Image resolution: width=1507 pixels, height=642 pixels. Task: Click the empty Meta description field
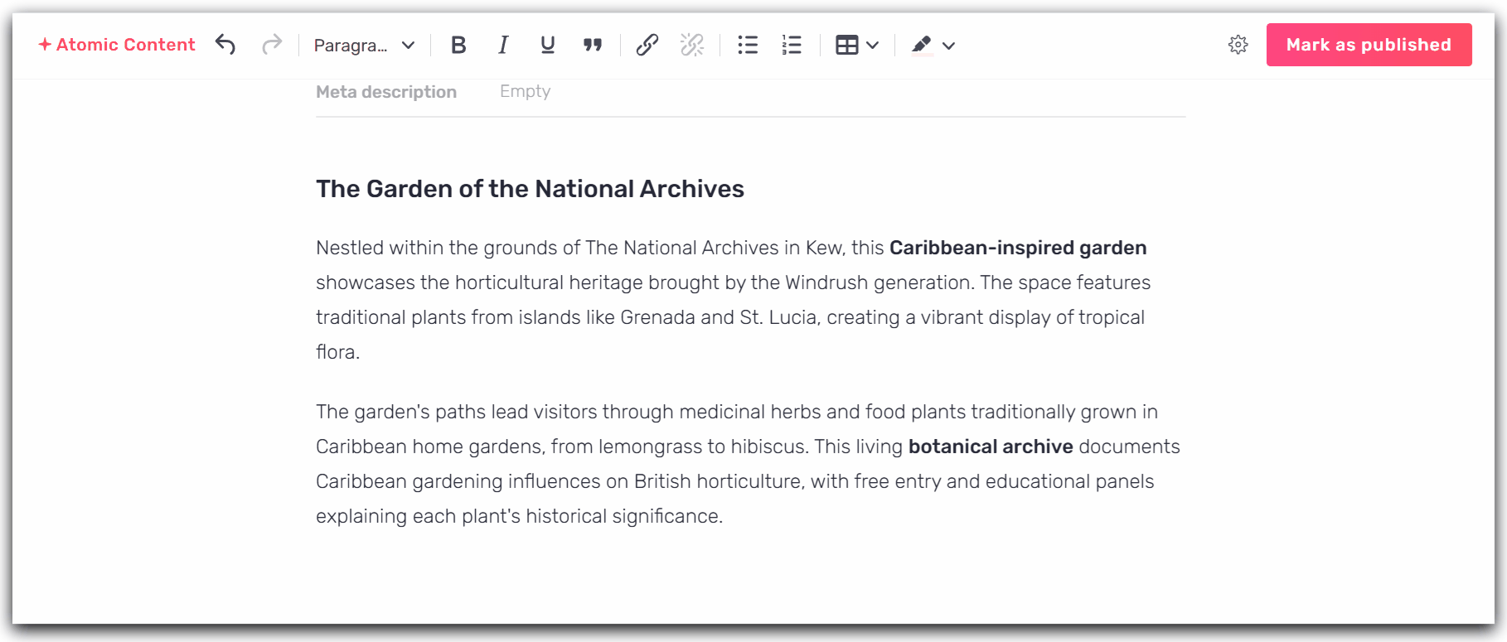click(x=525, y=91)
